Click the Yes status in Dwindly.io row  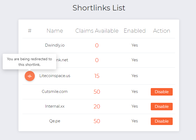point(135,45)
